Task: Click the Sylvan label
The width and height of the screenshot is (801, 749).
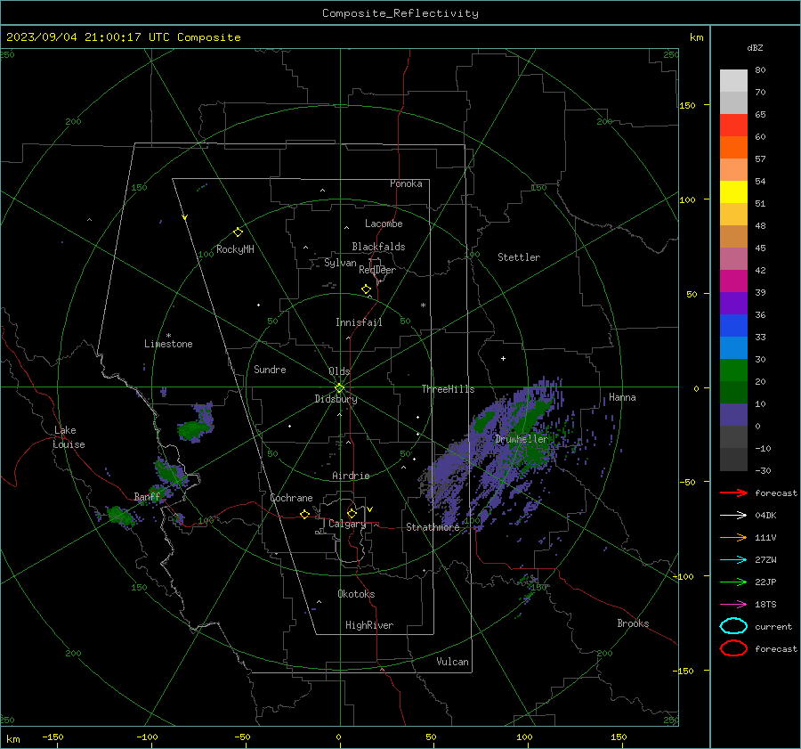Action: click(340, 263)
